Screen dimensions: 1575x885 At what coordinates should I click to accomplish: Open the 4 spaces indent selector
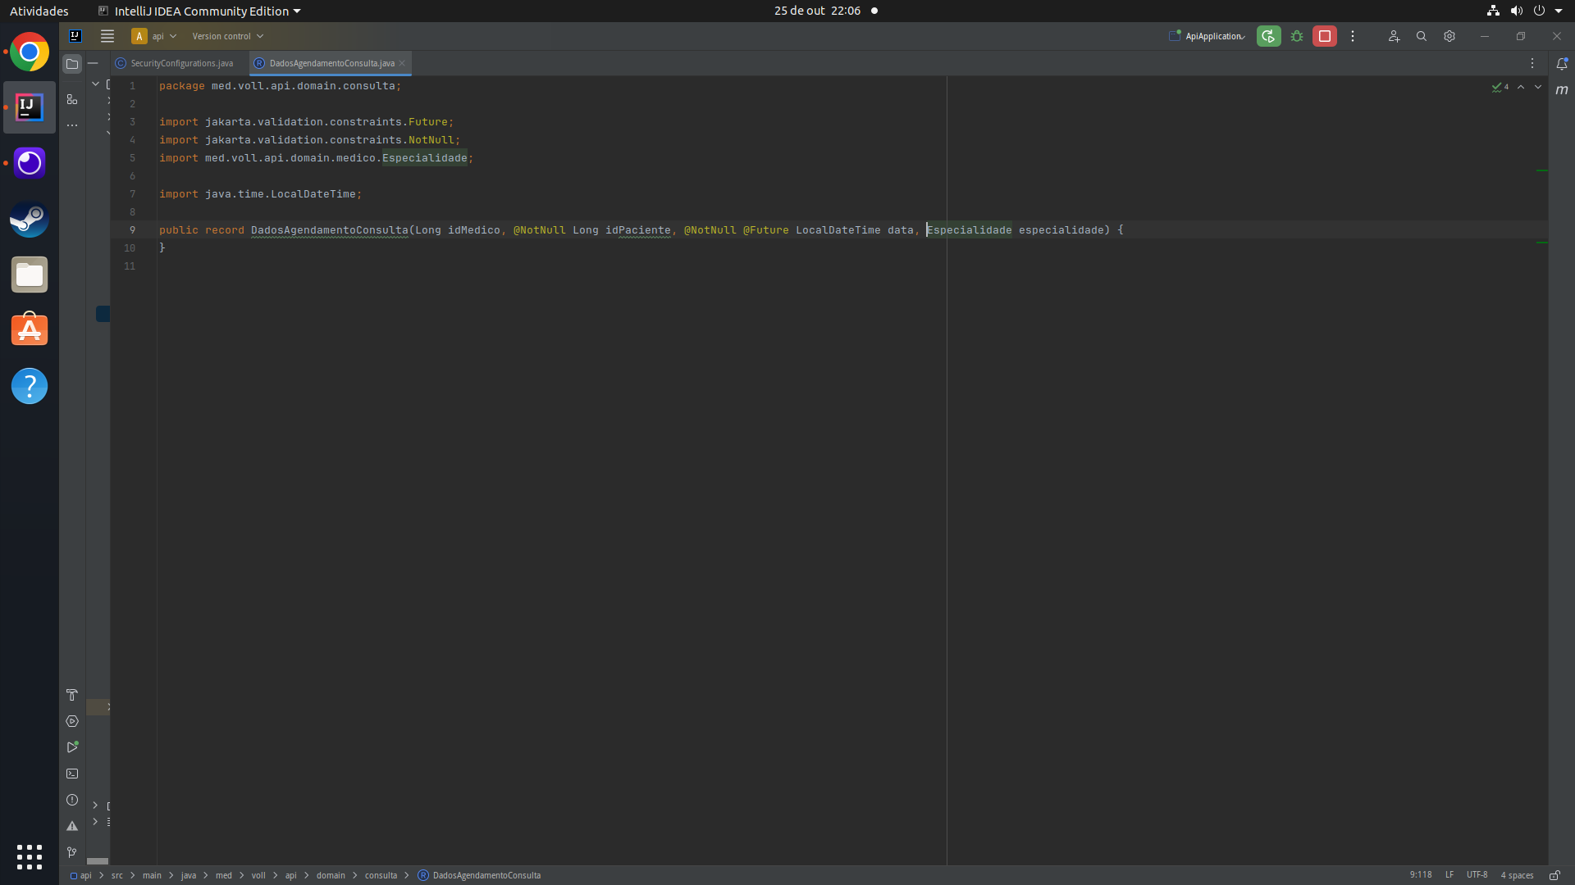1517,875
